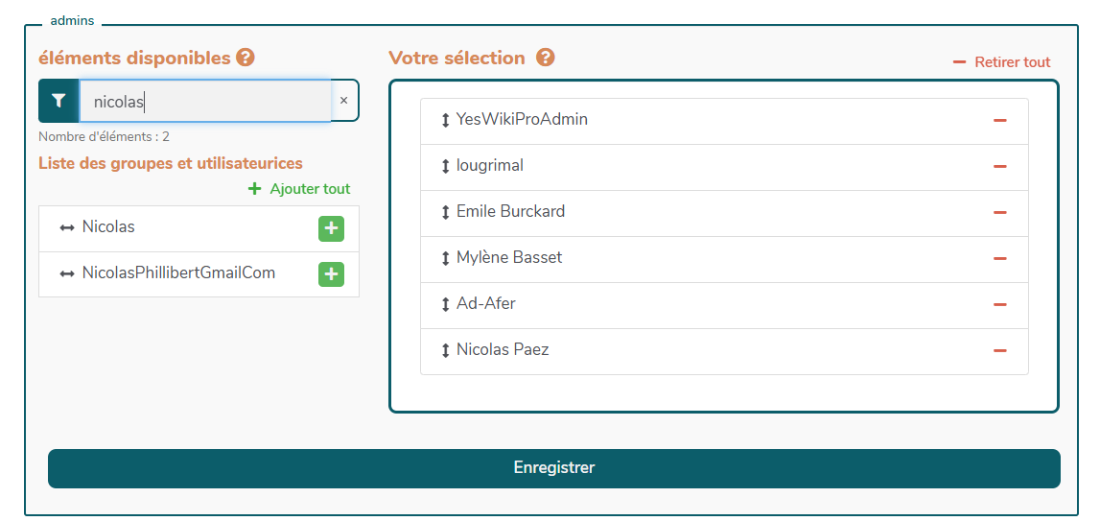Focus the filter search field

click(x=204, y=101)
